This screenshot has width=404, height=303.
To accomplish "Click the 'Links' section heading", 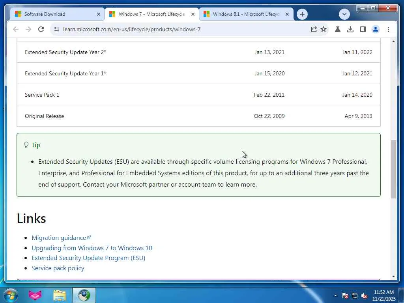I will (32, 219).
